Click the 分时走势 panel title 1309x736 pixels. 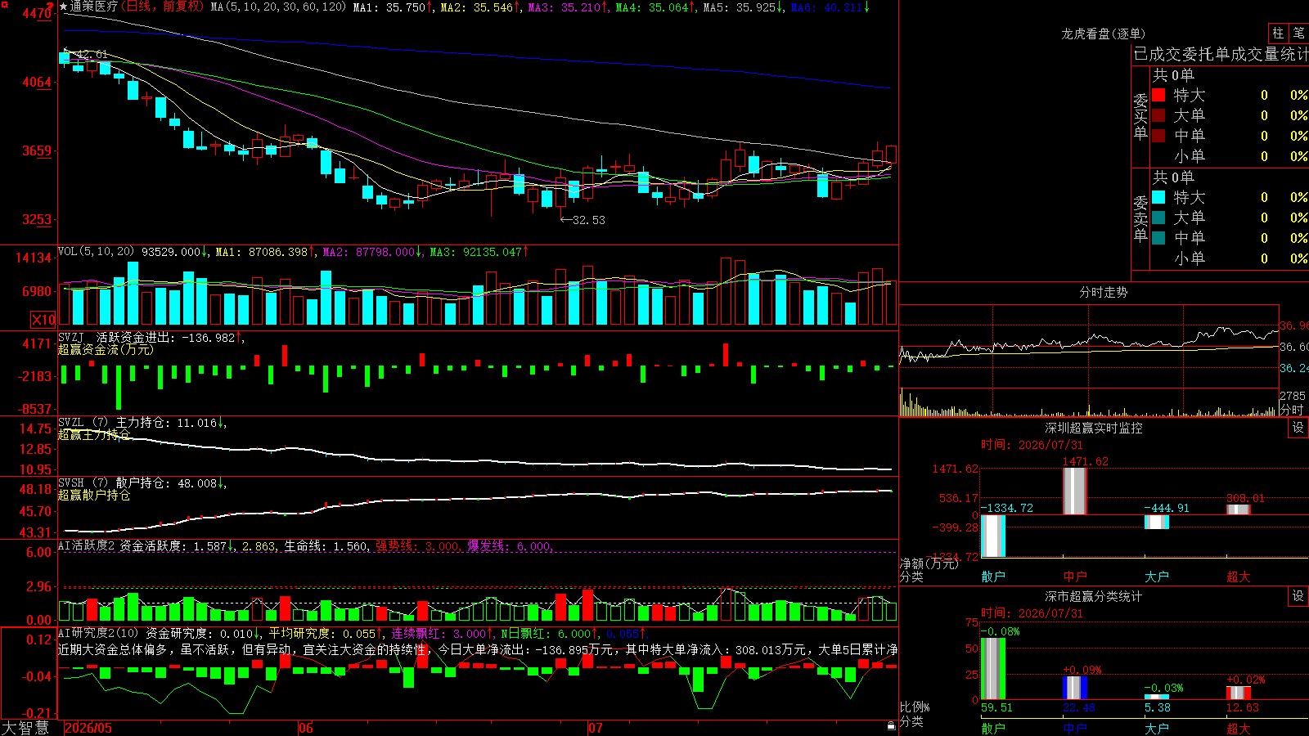[1103, 292]
